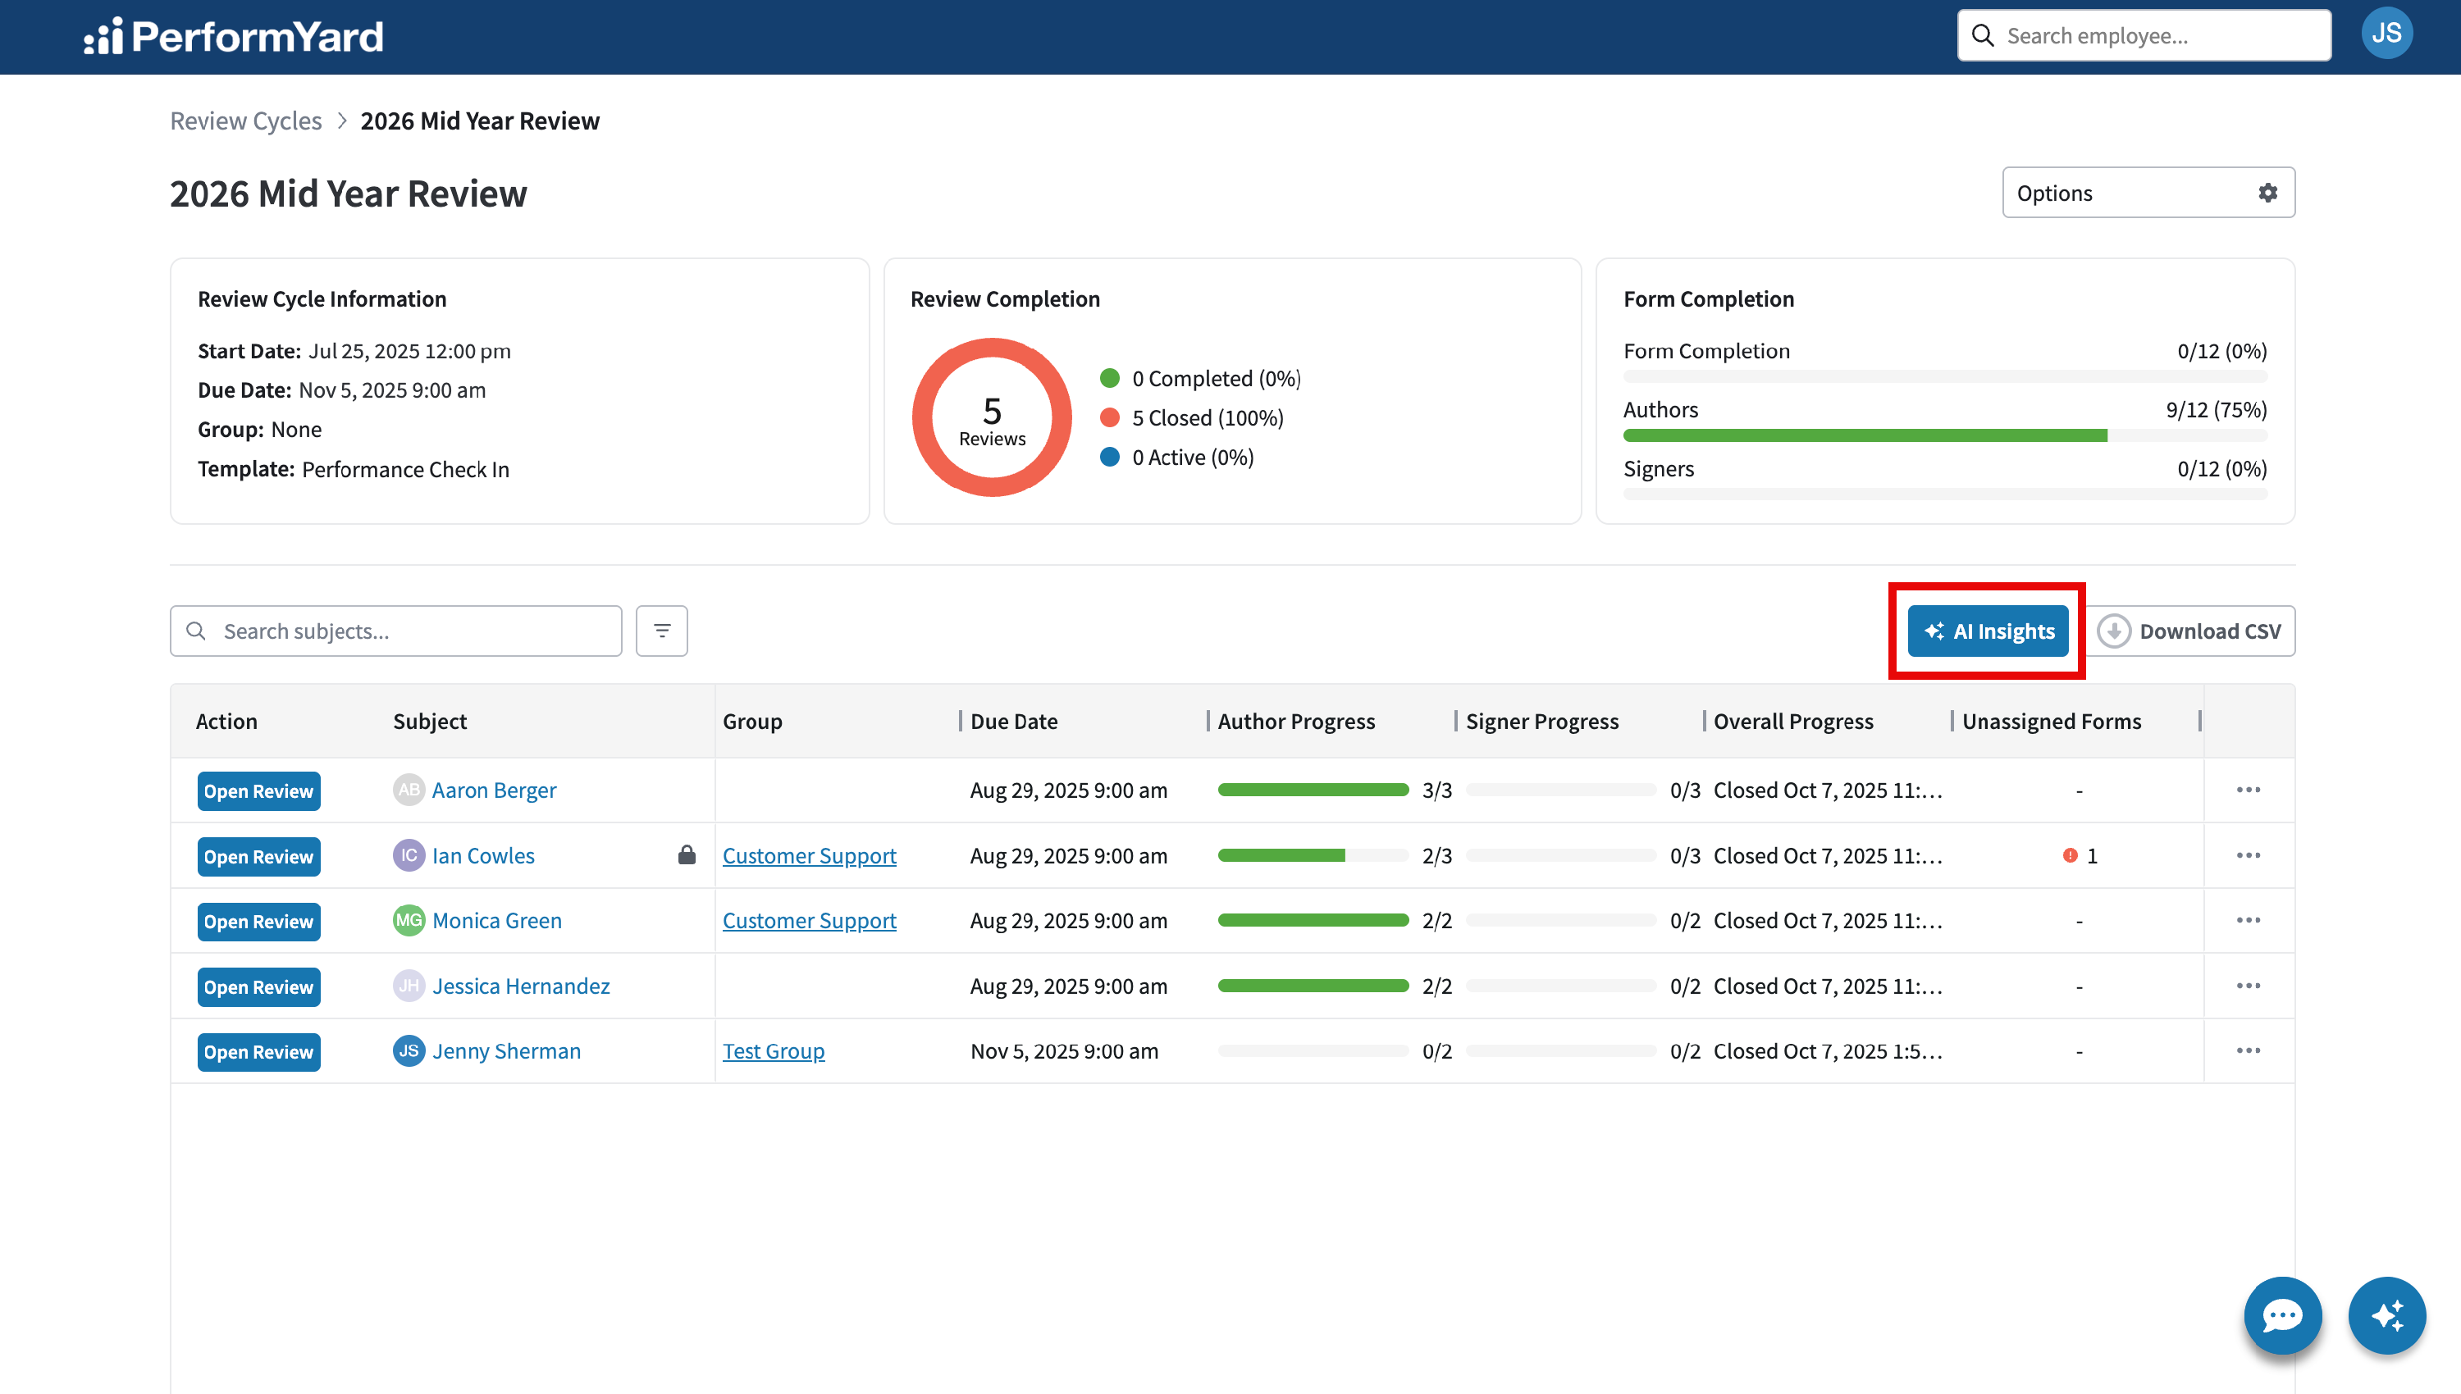Open the AI assistant sparkle floating button
This screenshot has width=2461, height=1394.
[2386, 1315]
